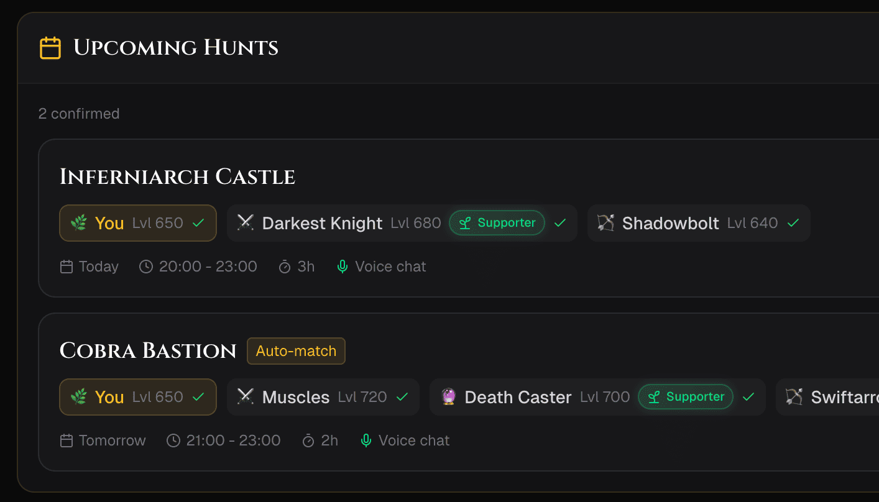
Task: Click the Supporter badge on Darkest Knight
Action: coord(497,222)
